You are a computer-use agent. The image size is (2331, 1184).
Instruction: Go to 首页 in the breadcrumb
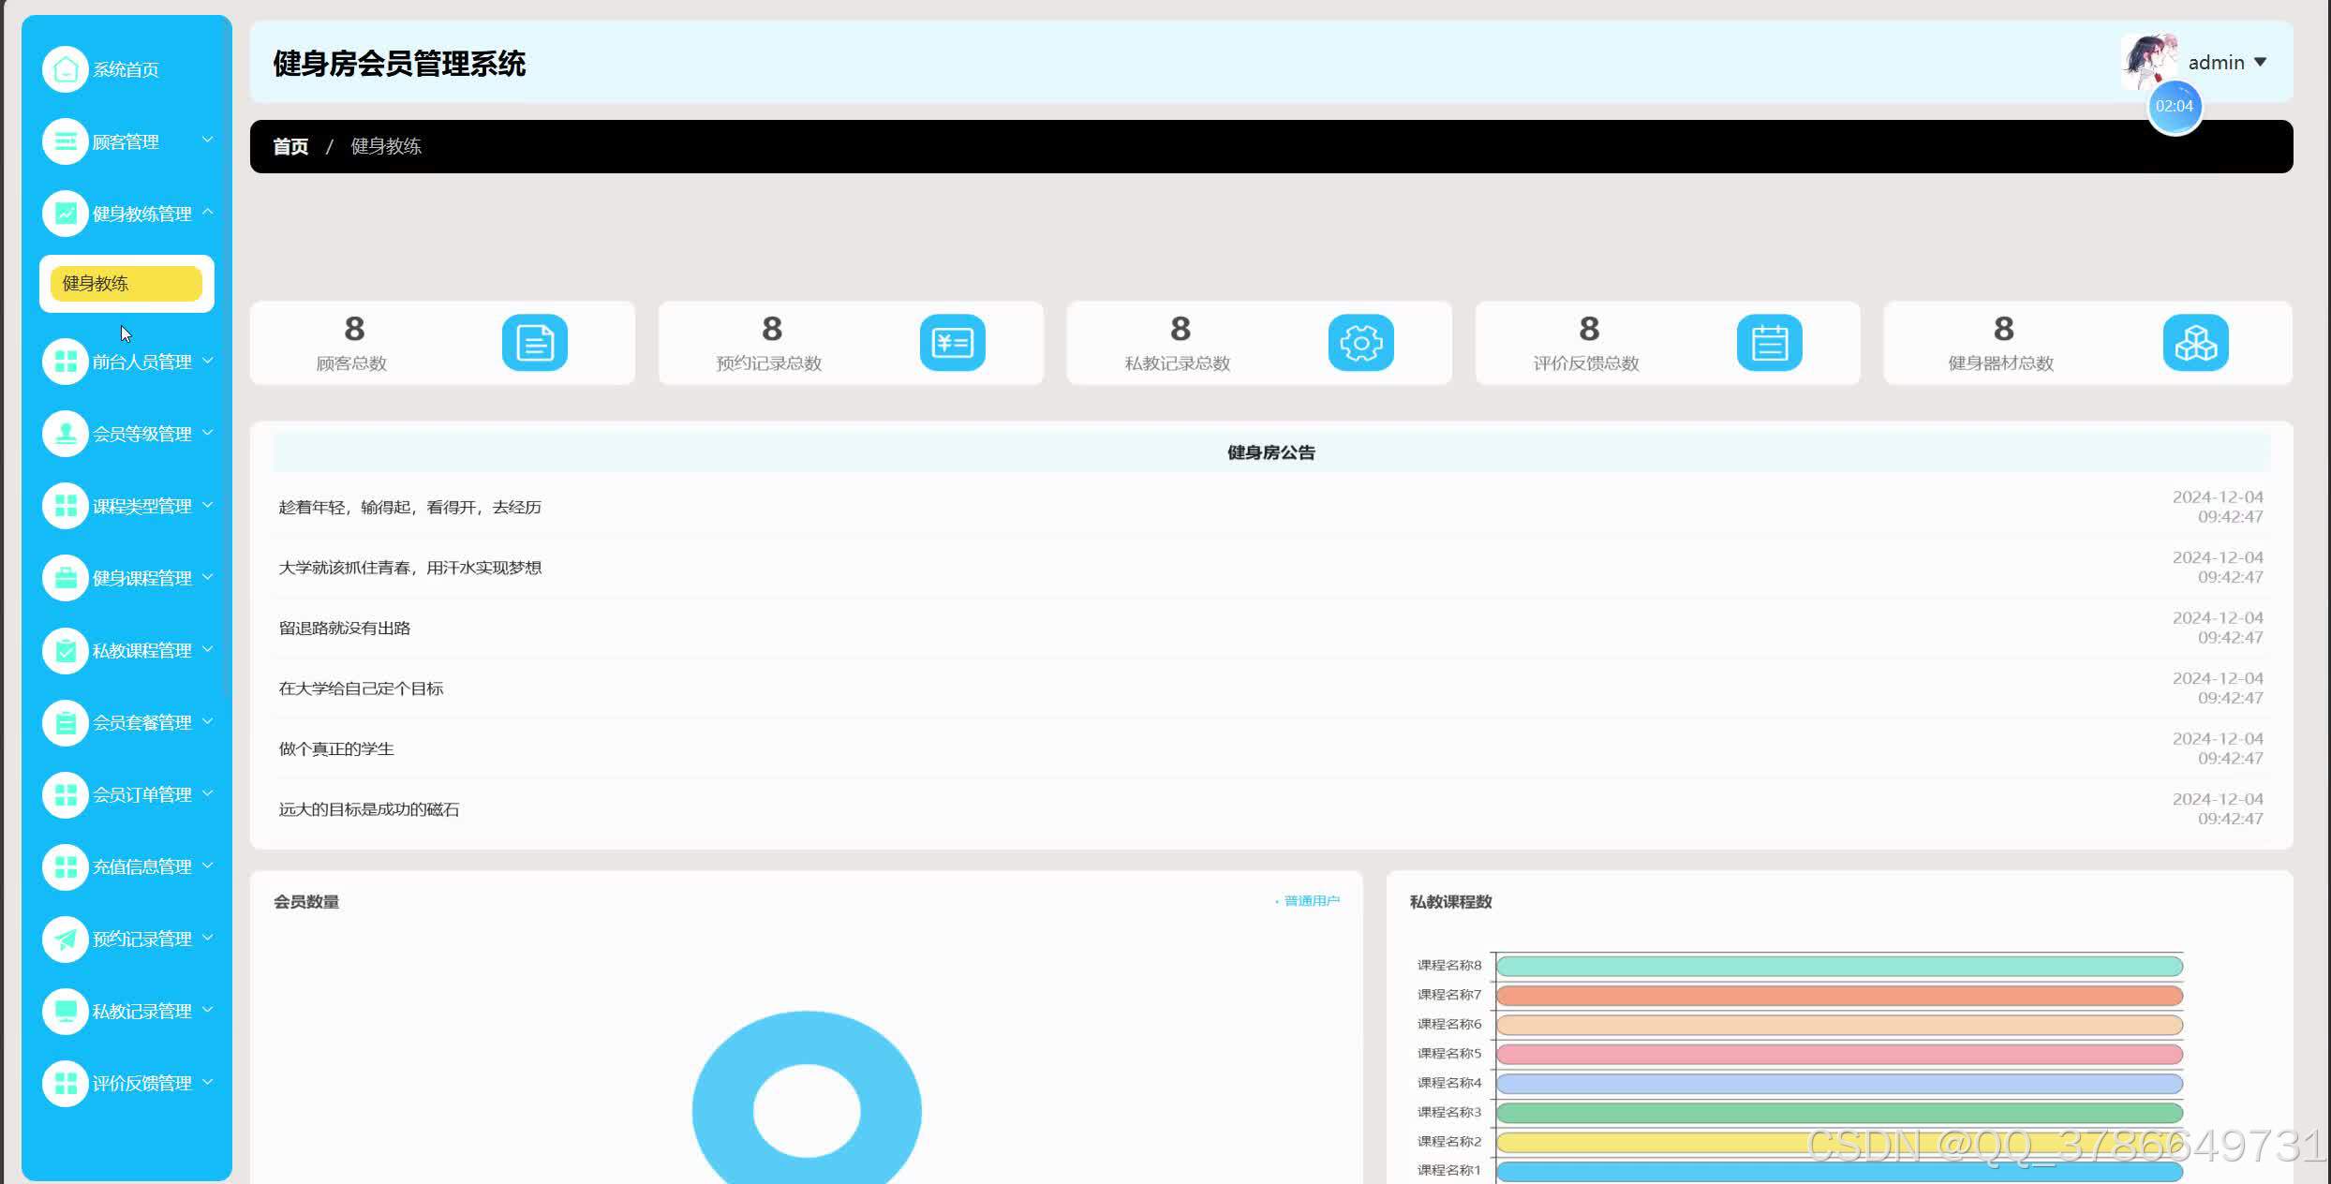[290, 146]
